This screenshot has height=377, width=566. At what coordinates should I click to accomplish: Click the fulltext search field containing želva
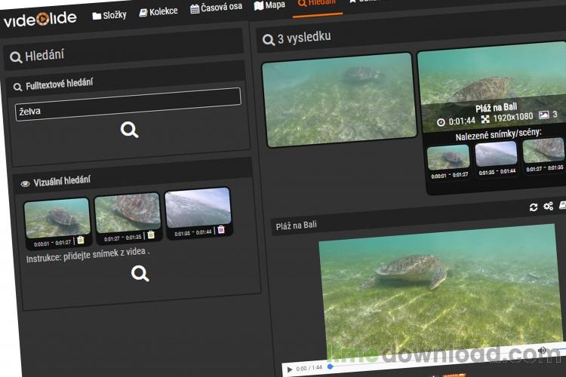(128, 104)
